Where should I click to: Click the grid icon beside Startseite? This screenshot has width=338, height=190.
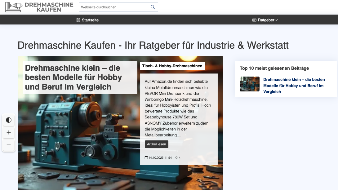[78, 20]
